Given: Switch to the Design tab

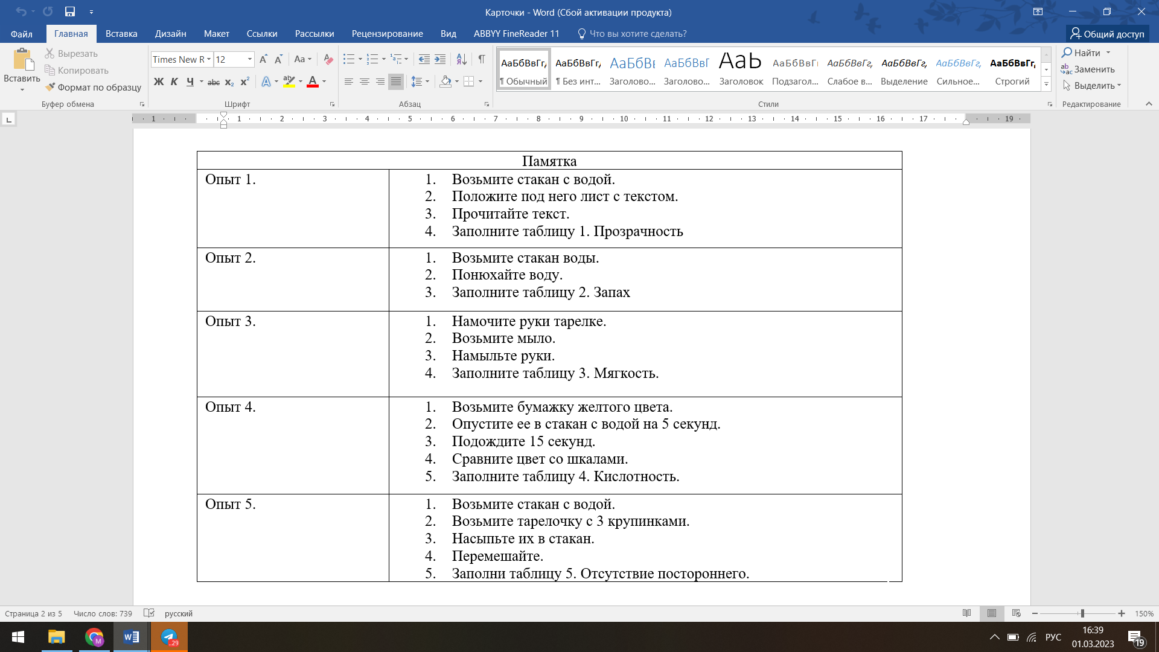Looking at the screenshot, I should pyautogui.click(x=170, y=34).
